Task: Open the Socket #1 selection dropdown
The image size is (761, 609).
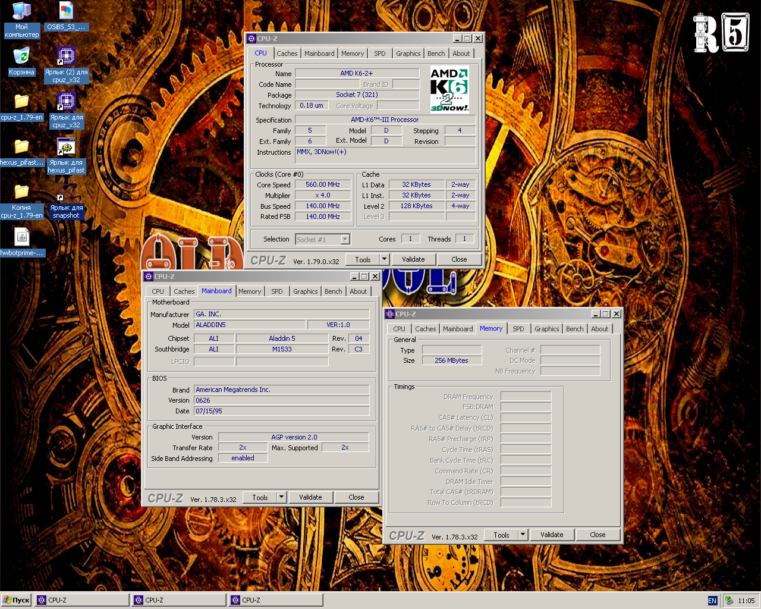Action: pos(323,240)
